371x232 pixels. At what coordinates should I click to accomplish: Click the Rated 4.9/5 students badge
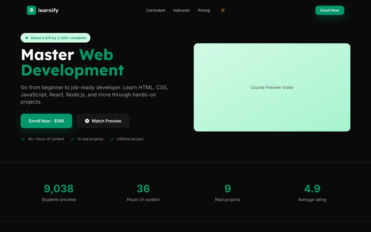pyautogui.click(x=55, y=38)
